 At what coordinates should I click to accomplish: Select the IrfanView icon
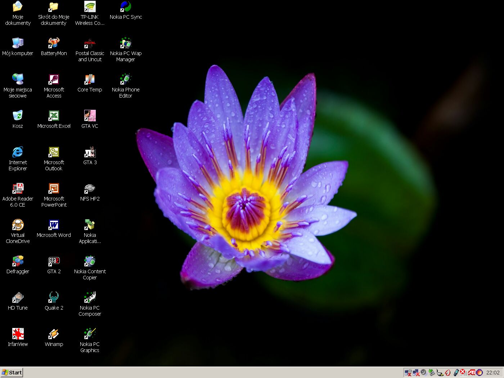point(18,334)
